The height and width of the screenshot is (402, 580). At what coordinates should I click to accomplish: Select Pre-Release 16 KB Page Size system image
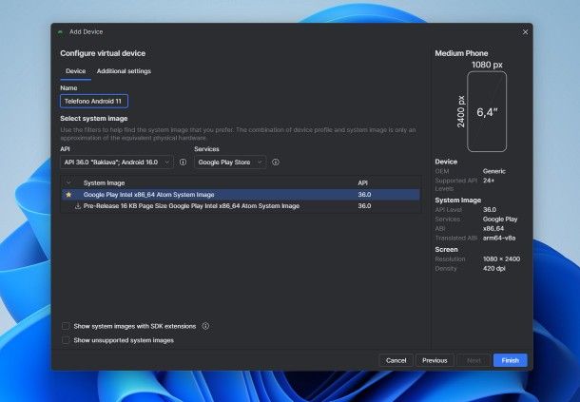(x=191, y=205)
